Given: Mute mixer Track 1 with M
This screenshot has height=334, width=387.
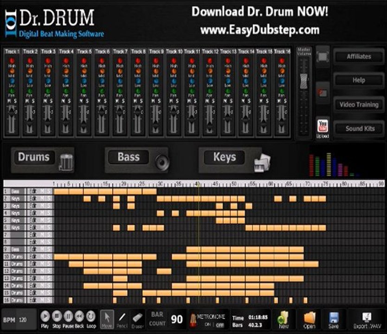Looking at the screenshot, I should [9, 101].
